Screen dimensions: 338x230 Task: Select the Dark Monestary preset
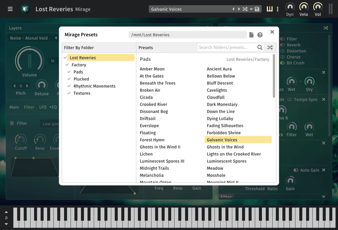point(222,104)
